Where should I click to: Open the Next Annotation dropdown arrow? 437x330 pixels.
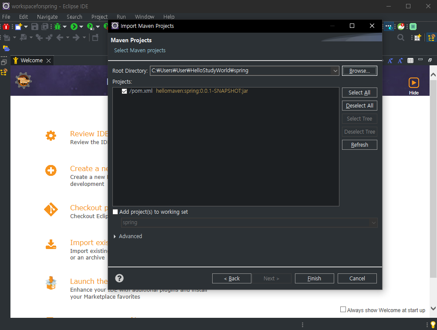(14, 37)
